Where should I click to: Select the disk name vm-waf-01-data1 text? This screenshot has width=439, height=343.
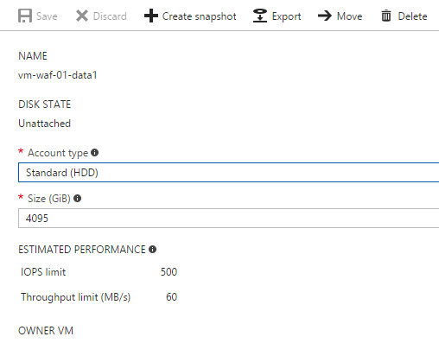pos(58,75)
